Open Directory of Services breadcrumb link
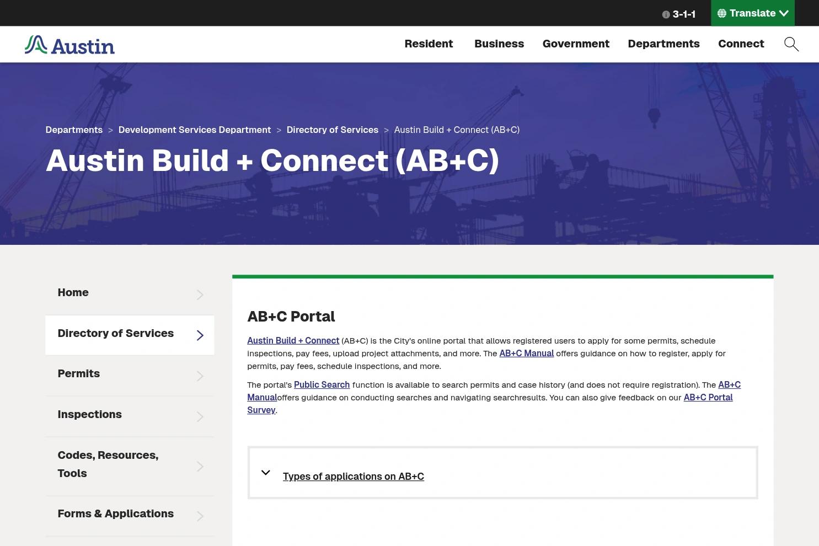This screenshot has height=546, width=819. click(x=333, y=130)
